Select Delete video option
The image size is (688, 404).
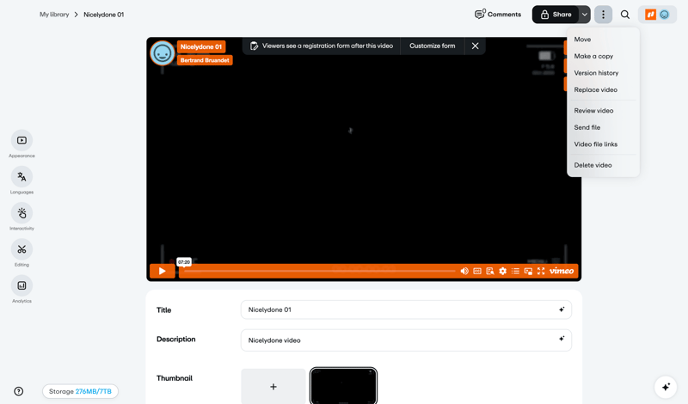click(603, 165)
